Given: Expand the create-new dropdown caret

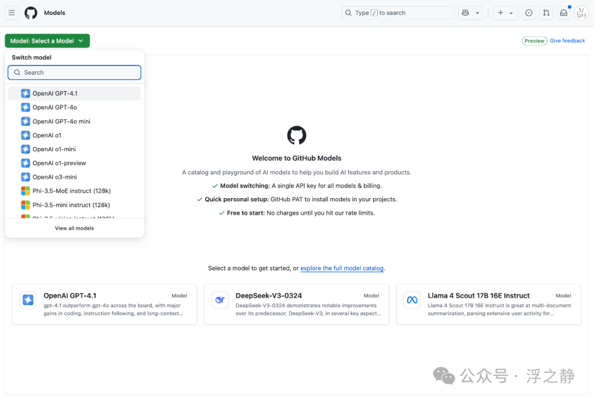Looking at the screenshot, I should [512, 13].
